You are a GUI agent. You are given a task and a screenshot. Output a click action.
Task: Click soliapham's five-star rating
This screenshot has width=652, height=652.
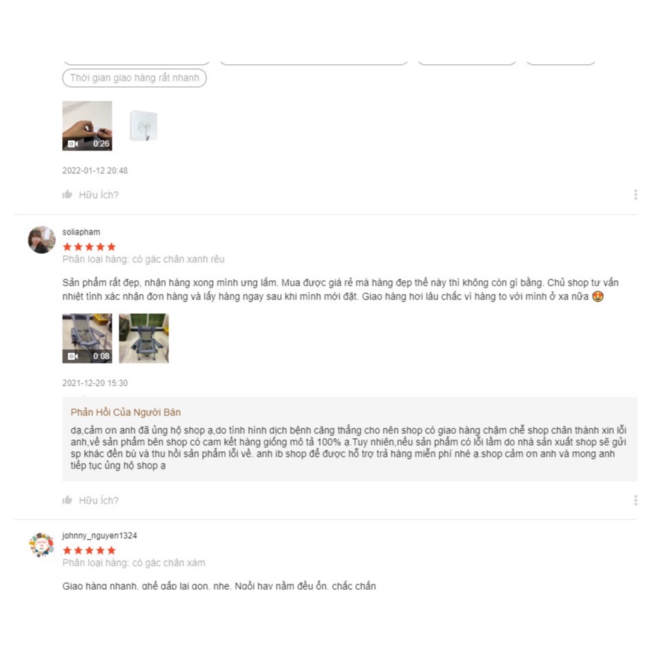(89, 246)
